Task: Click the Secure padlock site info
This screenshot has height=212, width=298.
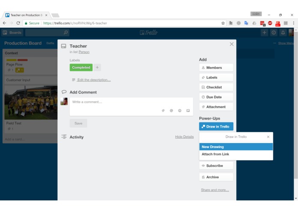Action: [32, 23]
